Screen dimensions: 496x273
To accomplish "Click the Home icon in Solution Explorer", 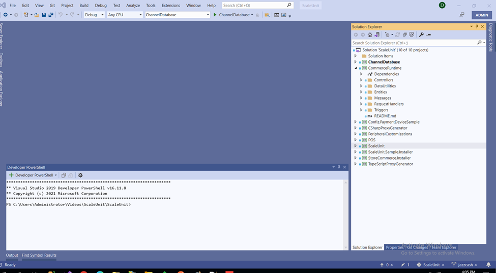I will point(370,35).
